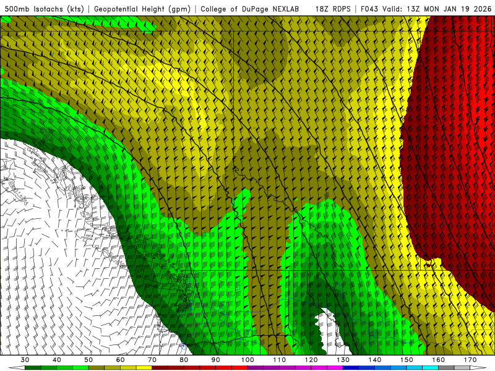Image resolution: width=495 pixels, height=371 pixels.
Task: Click the bright red swatch just before 100
Action: pyautogui.click(x=239, y=368)
